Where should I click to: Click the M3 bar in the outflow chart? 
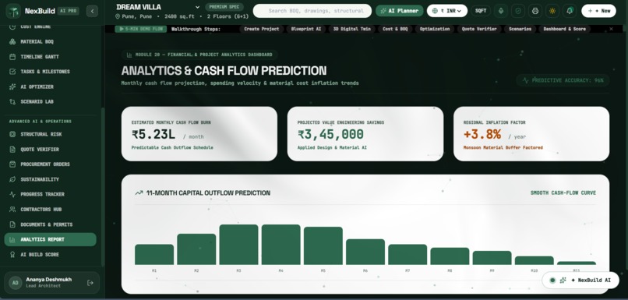point(238,245)
